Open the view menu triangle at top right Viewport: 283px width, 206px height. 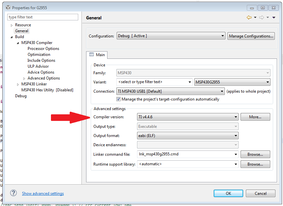click(x=273, y=17)
